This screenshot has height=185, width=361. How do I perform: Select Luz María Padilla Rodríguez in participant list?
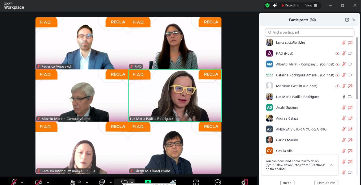pos(298,97)
